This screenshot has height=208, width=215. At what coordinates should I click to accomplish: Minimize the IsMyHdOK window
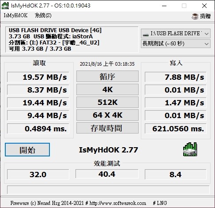(164, 6)
